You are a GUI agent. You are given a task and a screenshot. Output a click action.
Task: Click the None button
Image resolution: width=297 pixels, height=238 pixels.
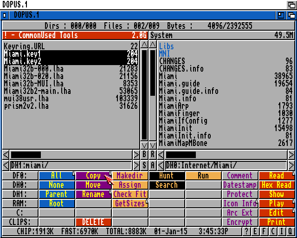coord(57,185)
